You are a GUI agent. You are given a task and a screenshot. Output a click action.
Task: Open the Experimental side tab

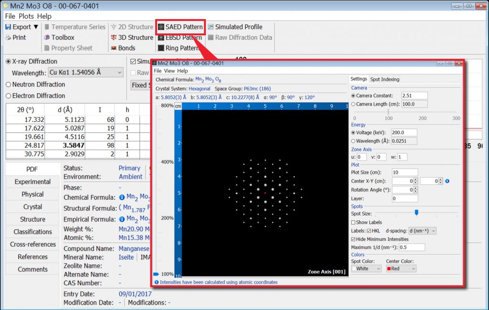pyautogui.click(x=32, y=182)
